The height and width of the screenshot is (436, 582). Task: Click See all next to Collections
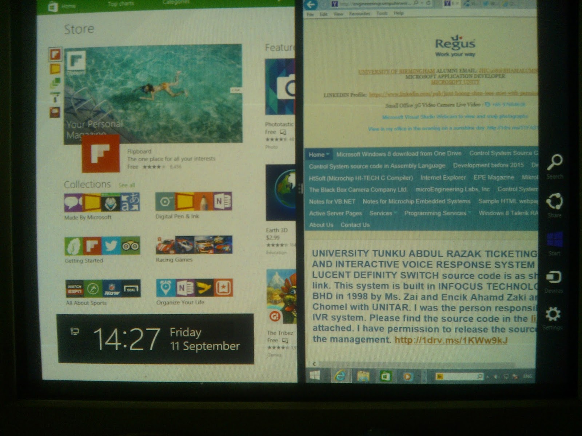[x=127, y=185]
